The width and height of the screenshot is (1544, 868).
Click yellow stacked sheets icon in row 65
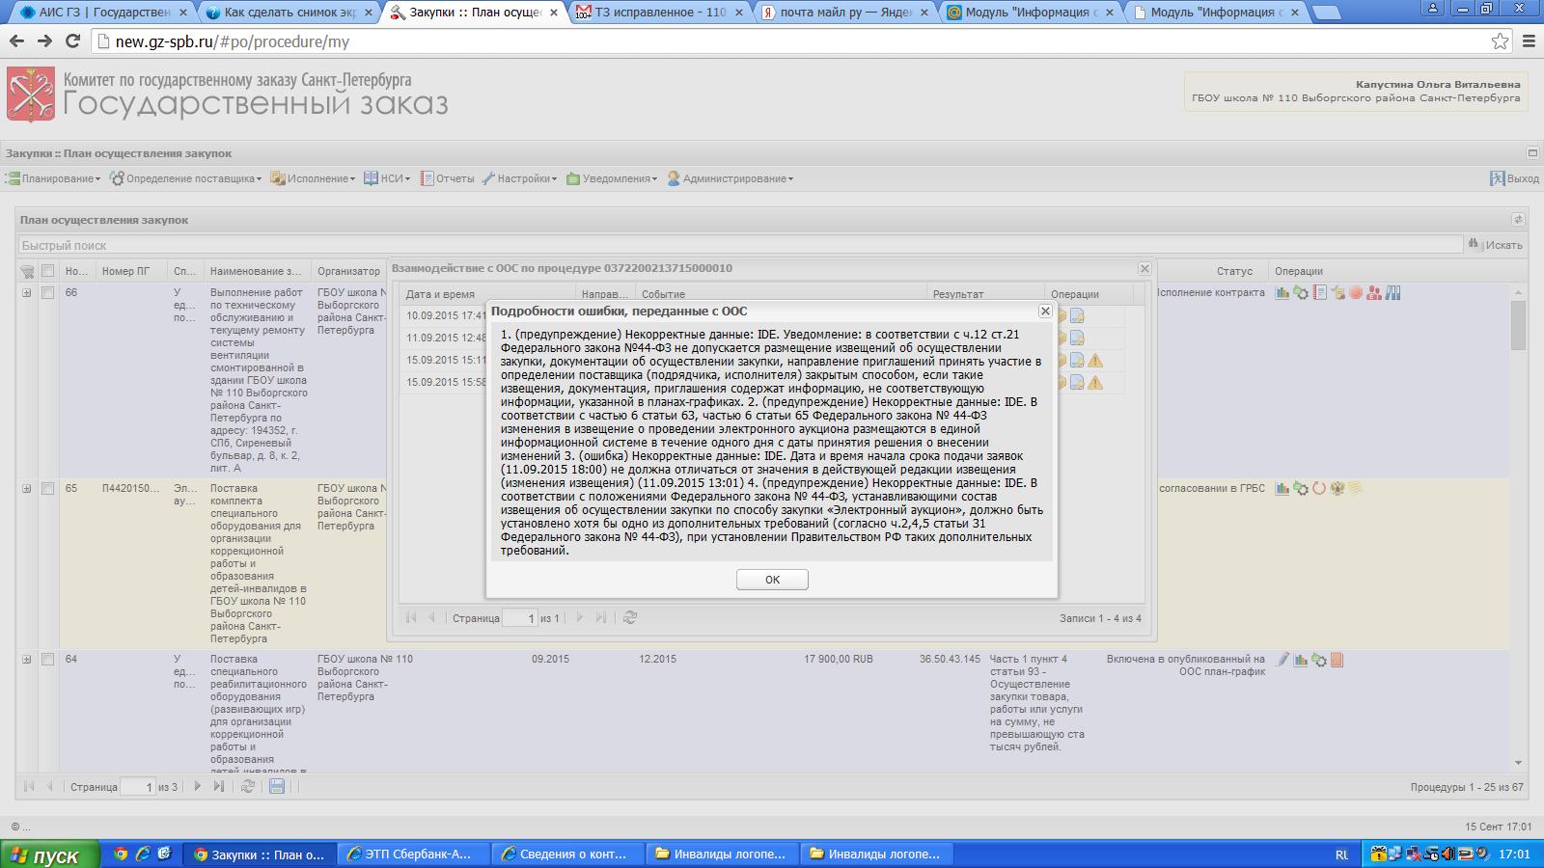[x=1356, y=489]
